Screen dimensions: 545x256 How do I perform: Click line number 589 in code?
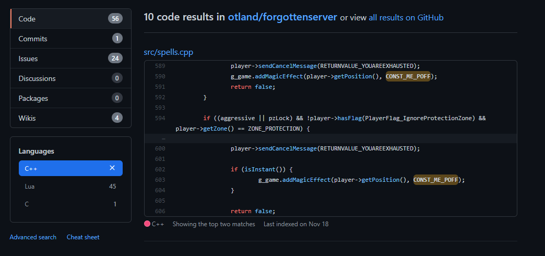(160, 66)
